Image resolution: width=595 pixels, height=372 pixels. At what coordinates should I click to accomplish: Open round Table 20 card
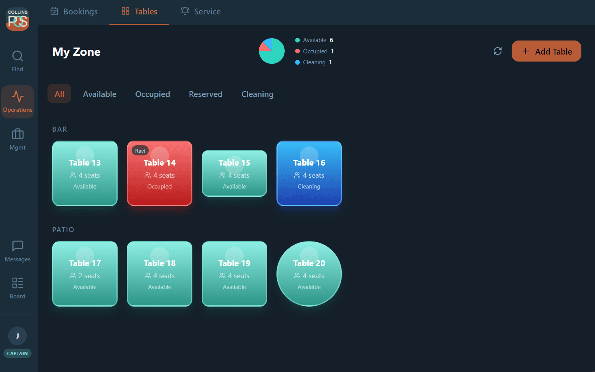[x=309, y=274]
